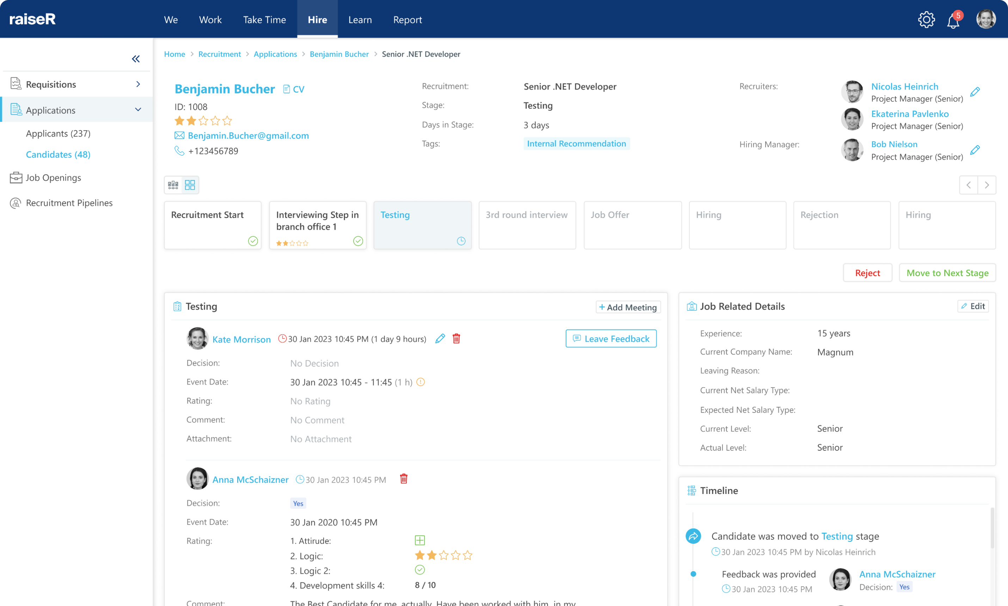Switch to pipeline view using the stage-flow icon
Viewport: 1008px width, 606px height.
(173, 185)
